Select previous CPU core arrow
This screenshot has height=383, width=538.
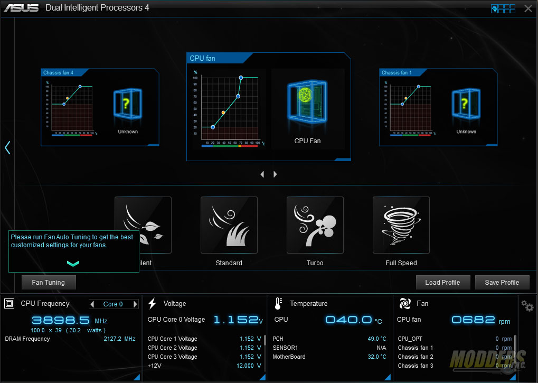pos(92,304)
